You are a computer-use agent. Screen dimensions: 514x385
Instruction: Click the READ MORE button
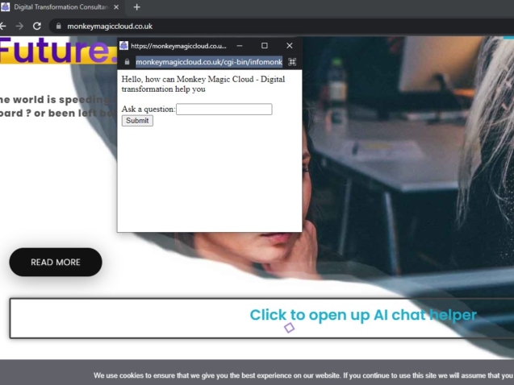tap(56, 262)
